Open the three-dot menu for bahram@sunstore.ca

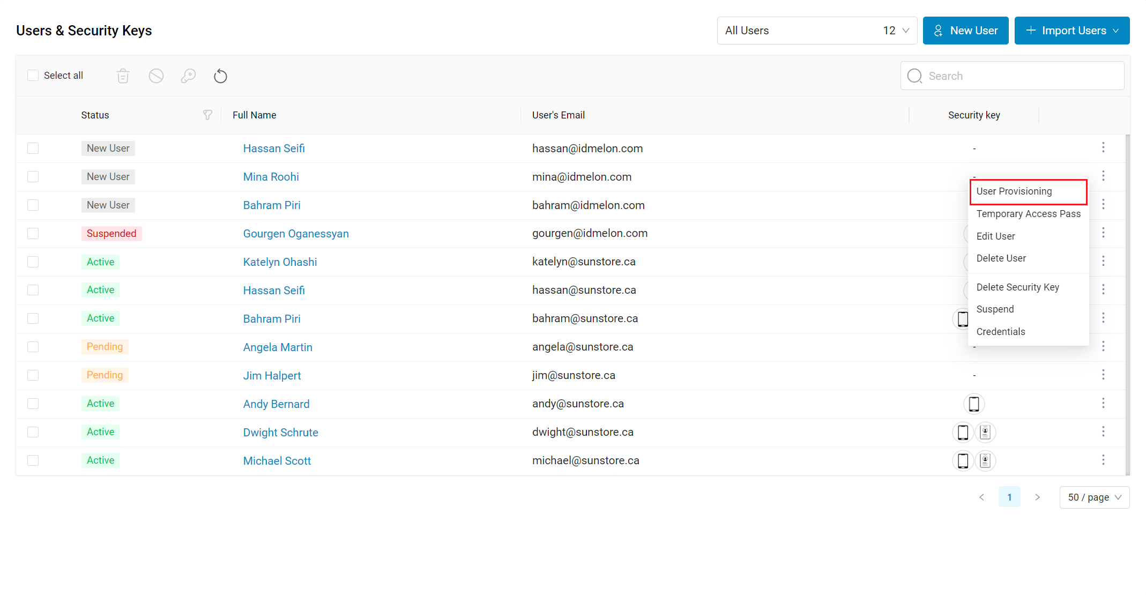pos(1103,318)
